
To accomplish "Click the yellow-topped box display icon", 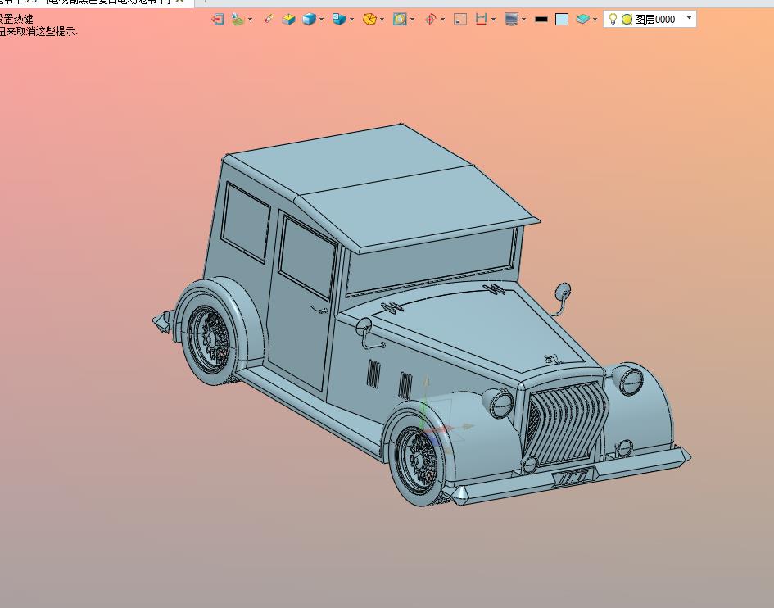I will point(288,20).
